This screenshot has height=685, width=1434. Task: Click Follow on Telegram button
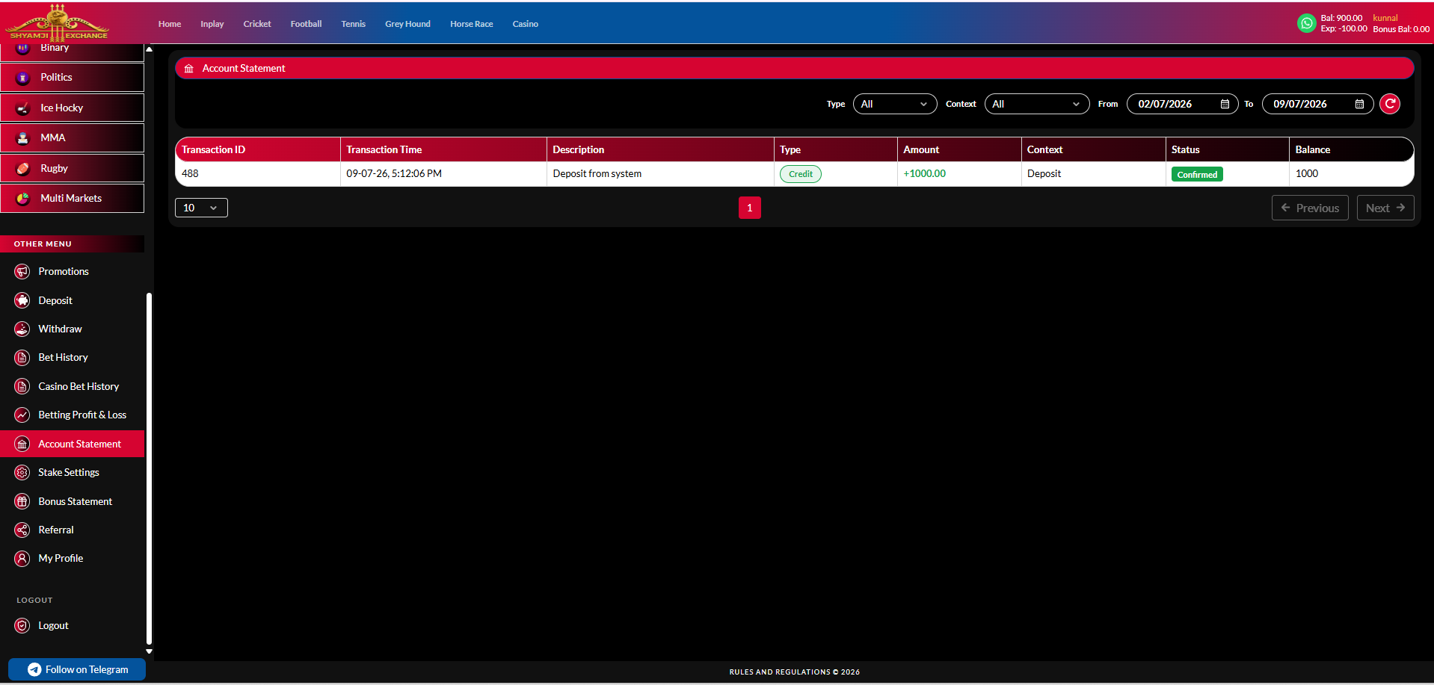coord(77,669)
